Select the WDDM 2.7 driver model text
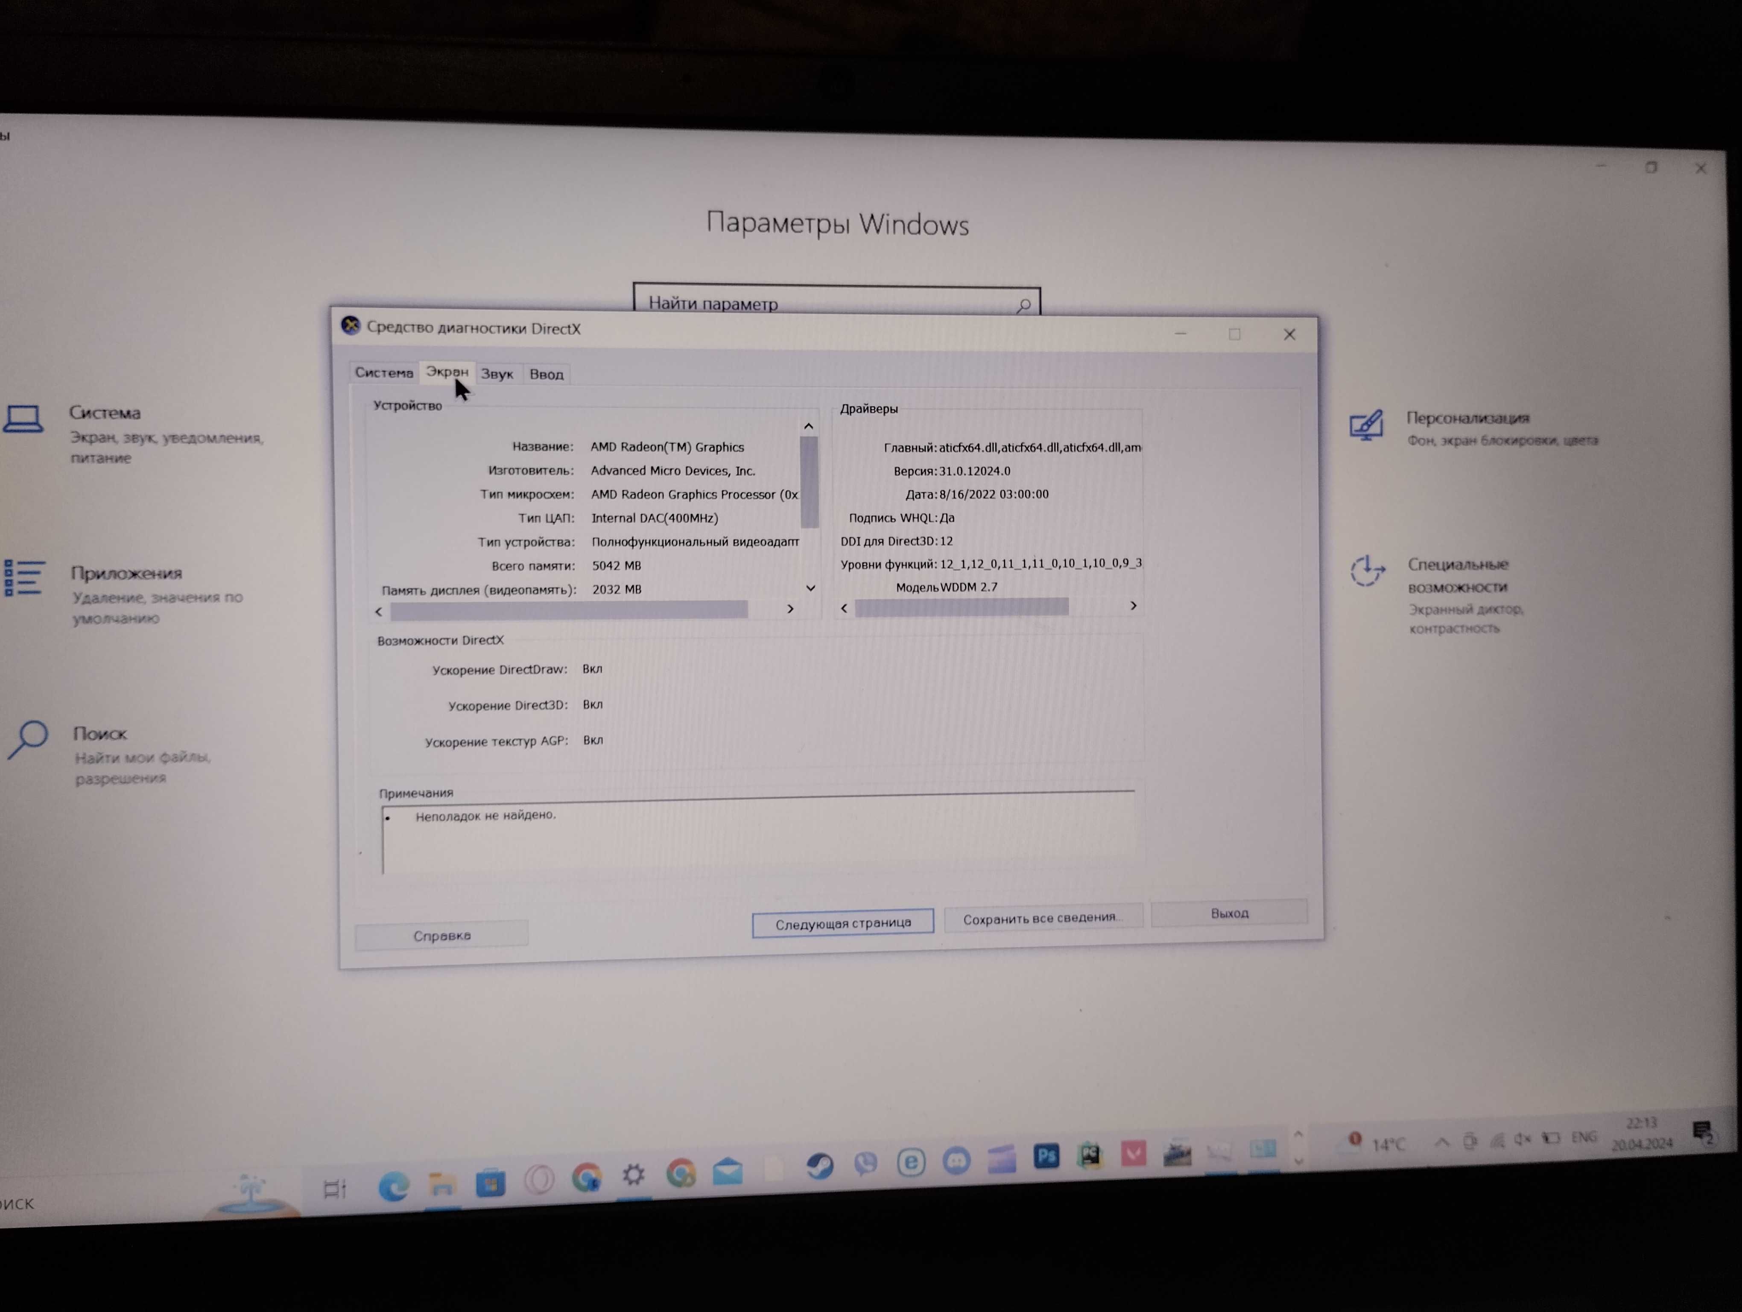The width and height of the screenshot is (1742, 1312). point(969,588)
